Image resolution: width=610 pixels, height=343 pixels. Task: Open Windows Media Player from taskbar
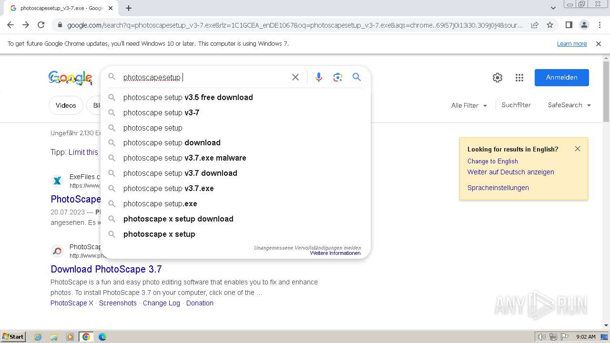click(70, 337)
